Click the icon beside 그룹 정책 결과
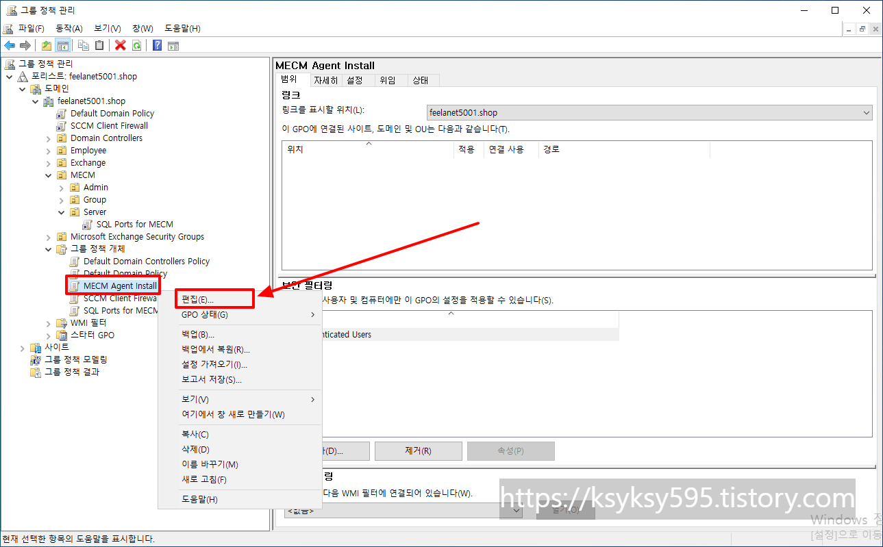Screen dimensions: 883x547 tap(36, 372)
